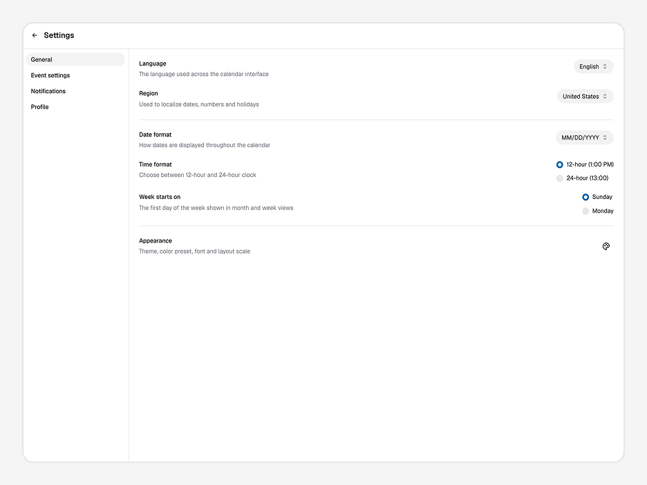Screen dimensions: 647x485
Task: Select 12-hour (1:00 PM) time format
Action: click(585, 164)
